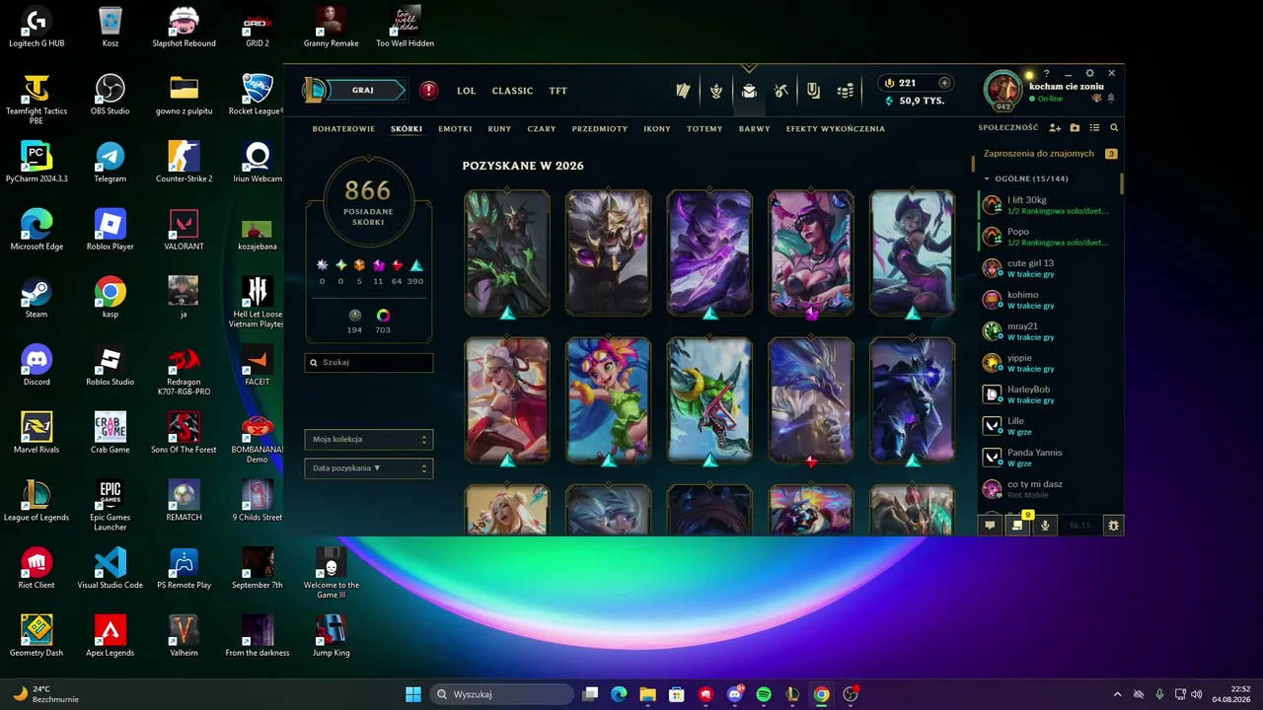
Task: Open the Moja kolekcja dropdown
Action: coord(369,440)
